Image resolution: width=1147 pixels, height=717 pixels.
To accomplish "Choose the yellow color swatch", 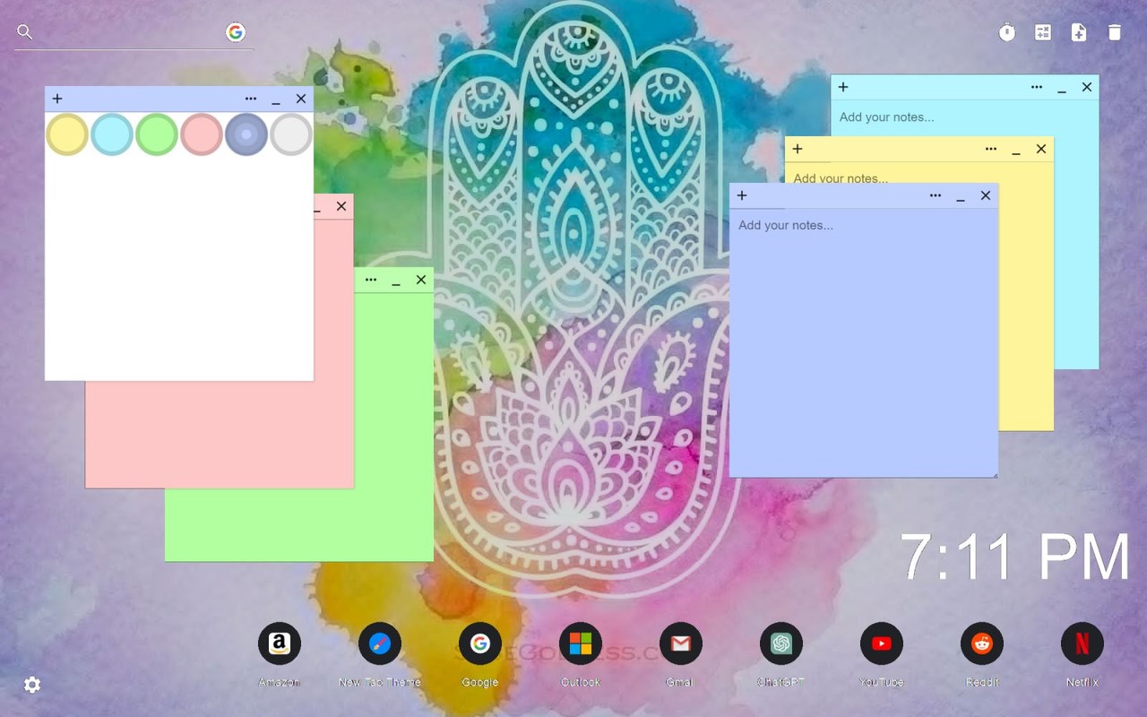I will click(67, 134).
